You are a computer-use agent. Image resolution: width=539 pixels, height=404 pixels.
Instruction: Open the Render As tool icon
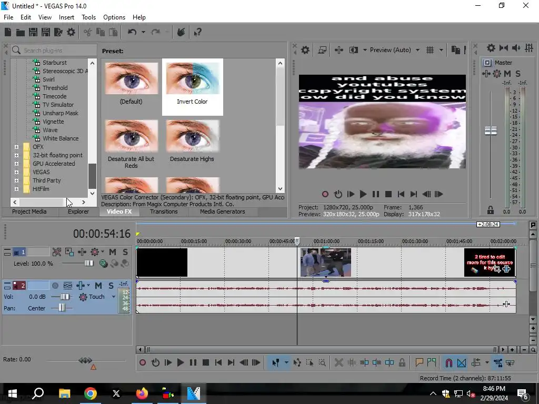(x=58, y=32)
